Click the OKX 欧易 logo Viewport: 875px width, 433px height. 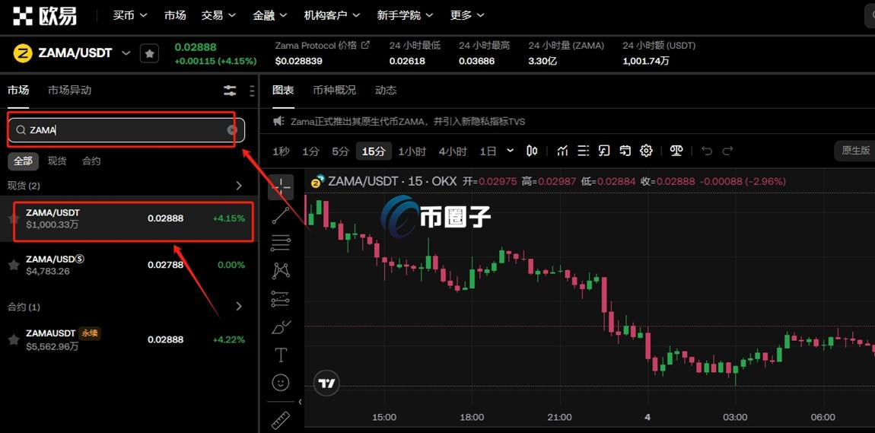pyautogui.click(x=46, y=16)
